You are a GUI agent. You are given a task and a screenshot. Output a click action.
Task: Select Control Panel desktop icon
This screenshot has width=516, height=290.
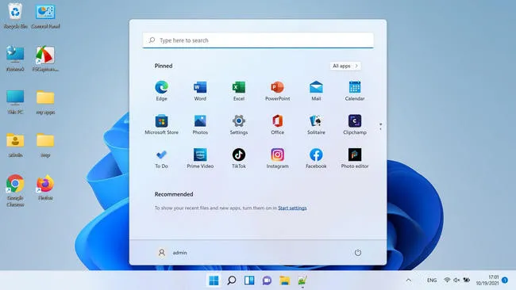[x=45, y=16]
